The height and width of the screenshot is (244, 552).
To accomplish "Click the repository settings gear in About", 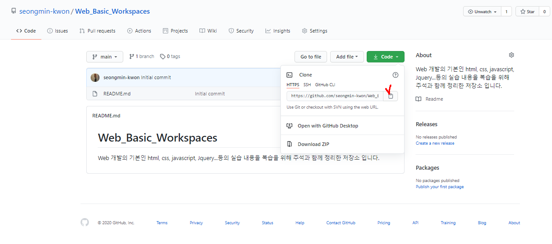I will point(512,55).
